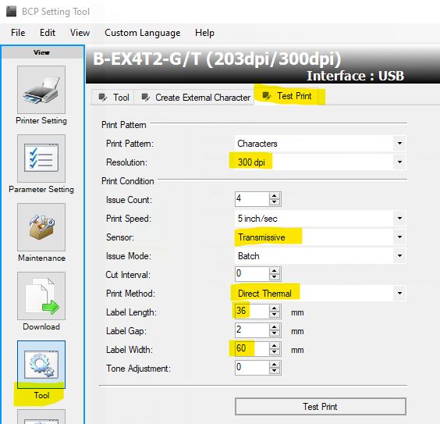Open the Parameter Setting checklist icon

tap(41, 159)
